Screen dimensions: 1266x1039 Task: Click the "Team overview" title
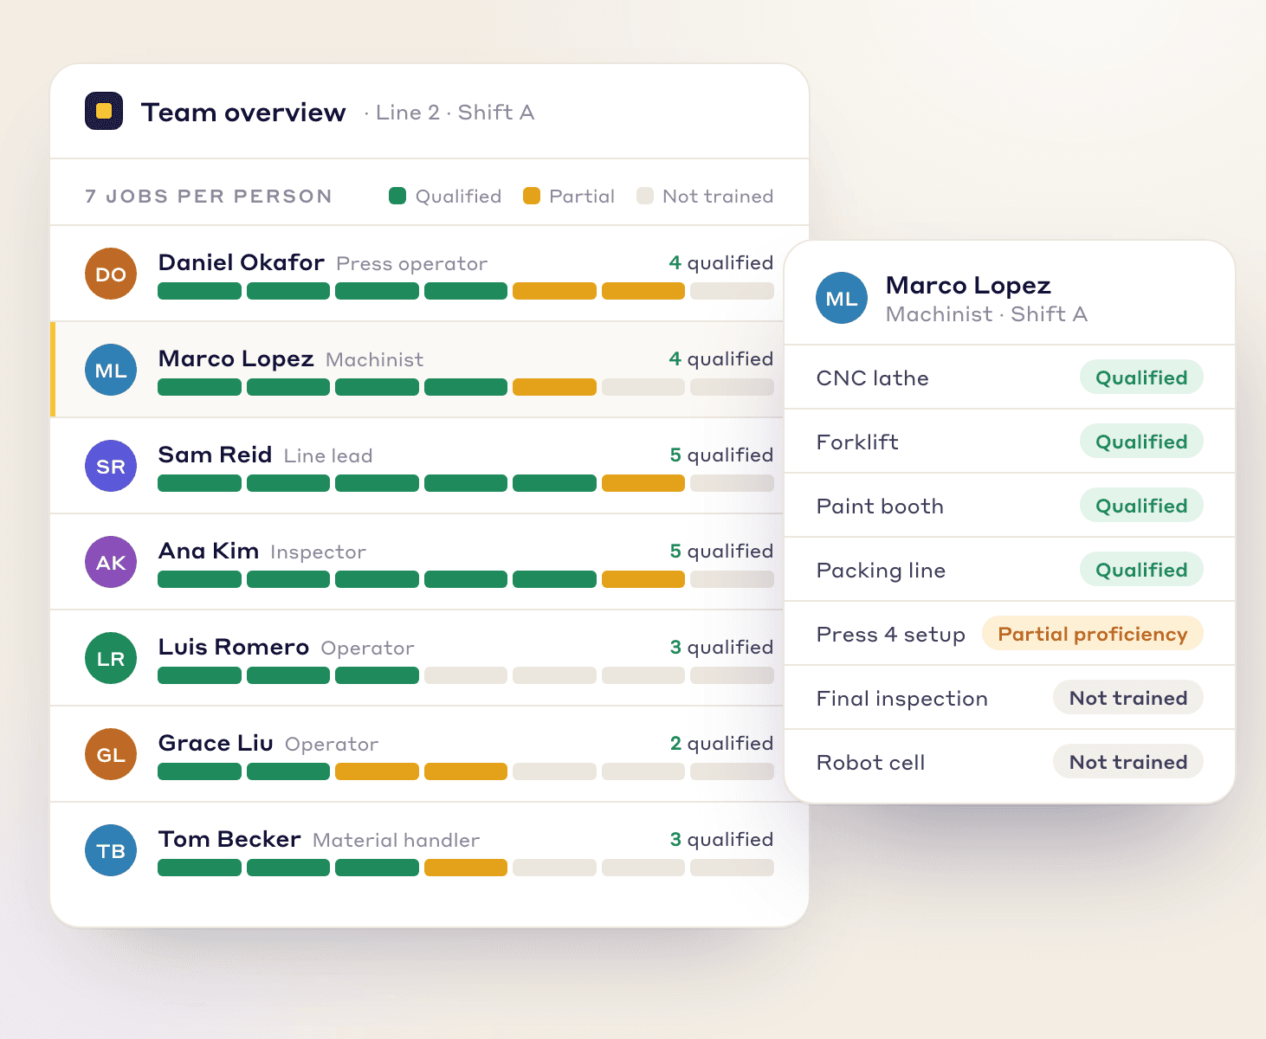243,112
